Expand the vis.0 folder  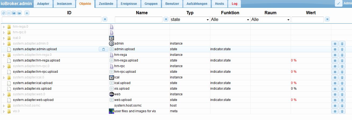[x=4, y=111]
